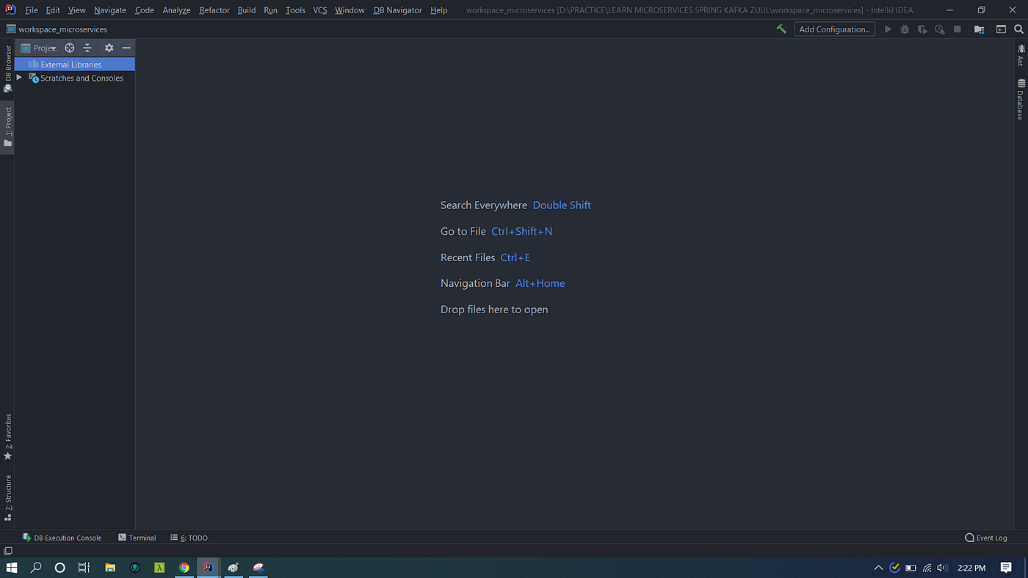The image size is (1028, 578).
Task: Click the Run with Coverage icon
Action: tap(922, 29)
